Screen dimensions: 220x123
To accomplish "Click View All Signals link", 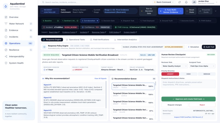I will (x=100, y=79).
